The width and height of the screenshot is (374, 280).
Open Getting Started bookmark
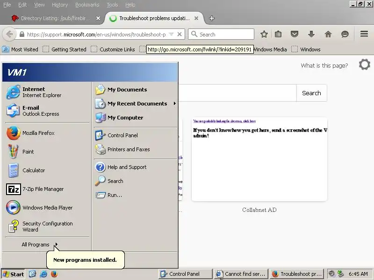pos(65,49)
